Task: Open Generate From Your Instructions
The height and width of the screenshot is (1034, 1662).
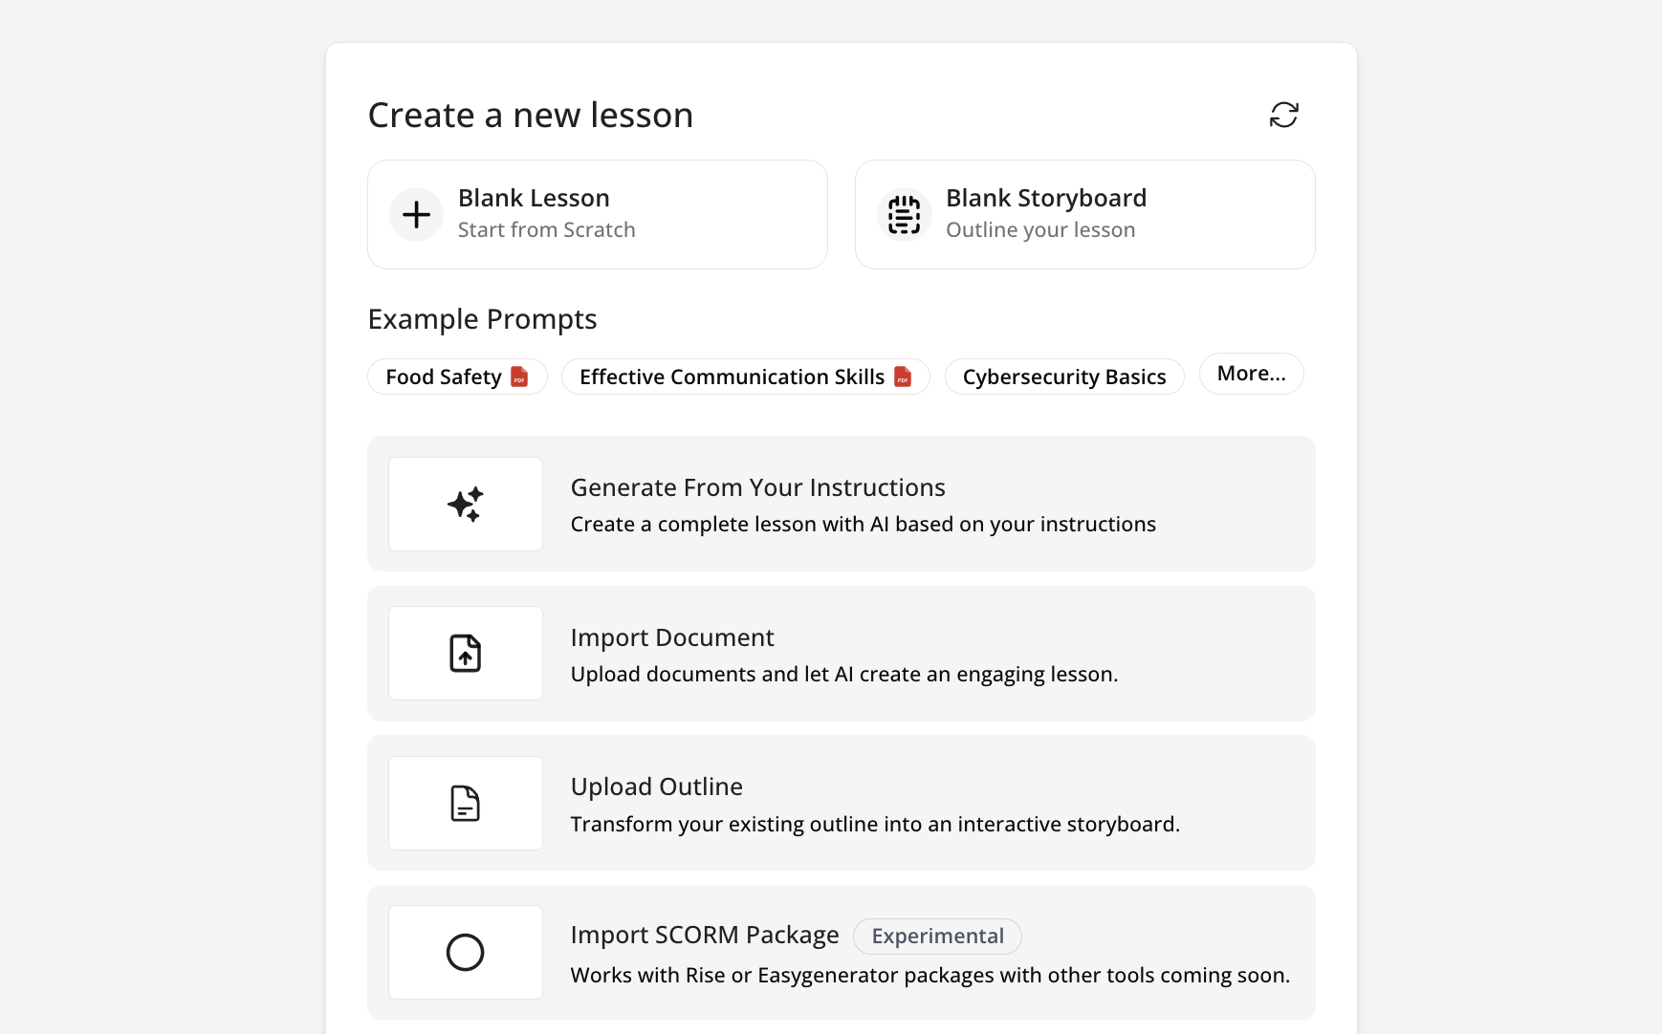Action: 841,504
